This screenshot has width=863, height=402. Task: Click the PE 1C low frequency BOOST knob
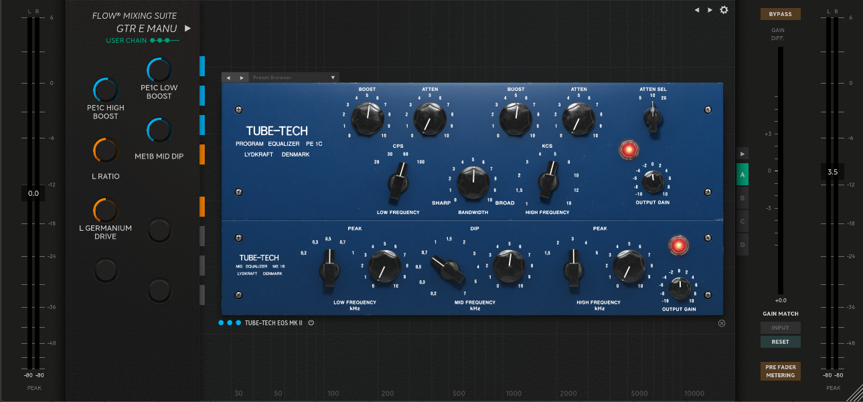(x=367, y=120)
